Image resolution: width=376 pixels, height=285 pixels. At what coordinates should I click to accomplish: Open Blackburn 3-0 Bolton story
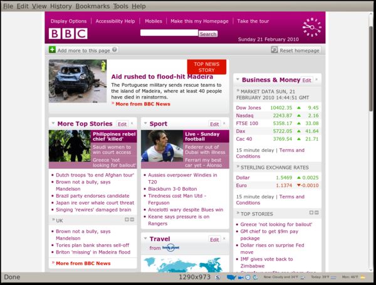coord(172,189)
